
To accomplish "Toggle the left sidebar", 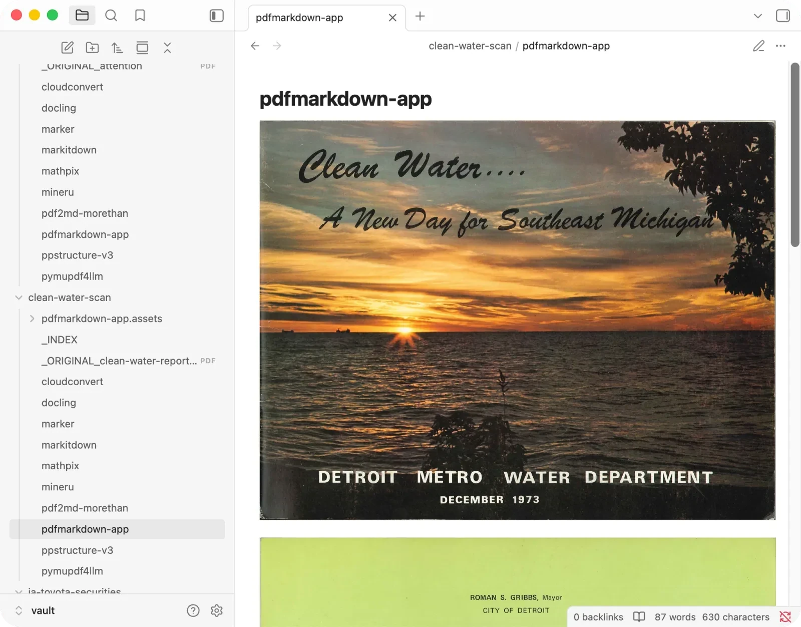I will tap(216, 16).
